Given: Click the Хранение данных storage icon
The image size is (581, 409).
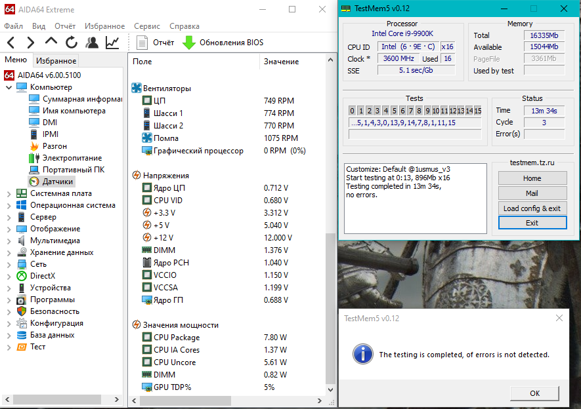Looking at the screenshot, I should click(22, 252).
